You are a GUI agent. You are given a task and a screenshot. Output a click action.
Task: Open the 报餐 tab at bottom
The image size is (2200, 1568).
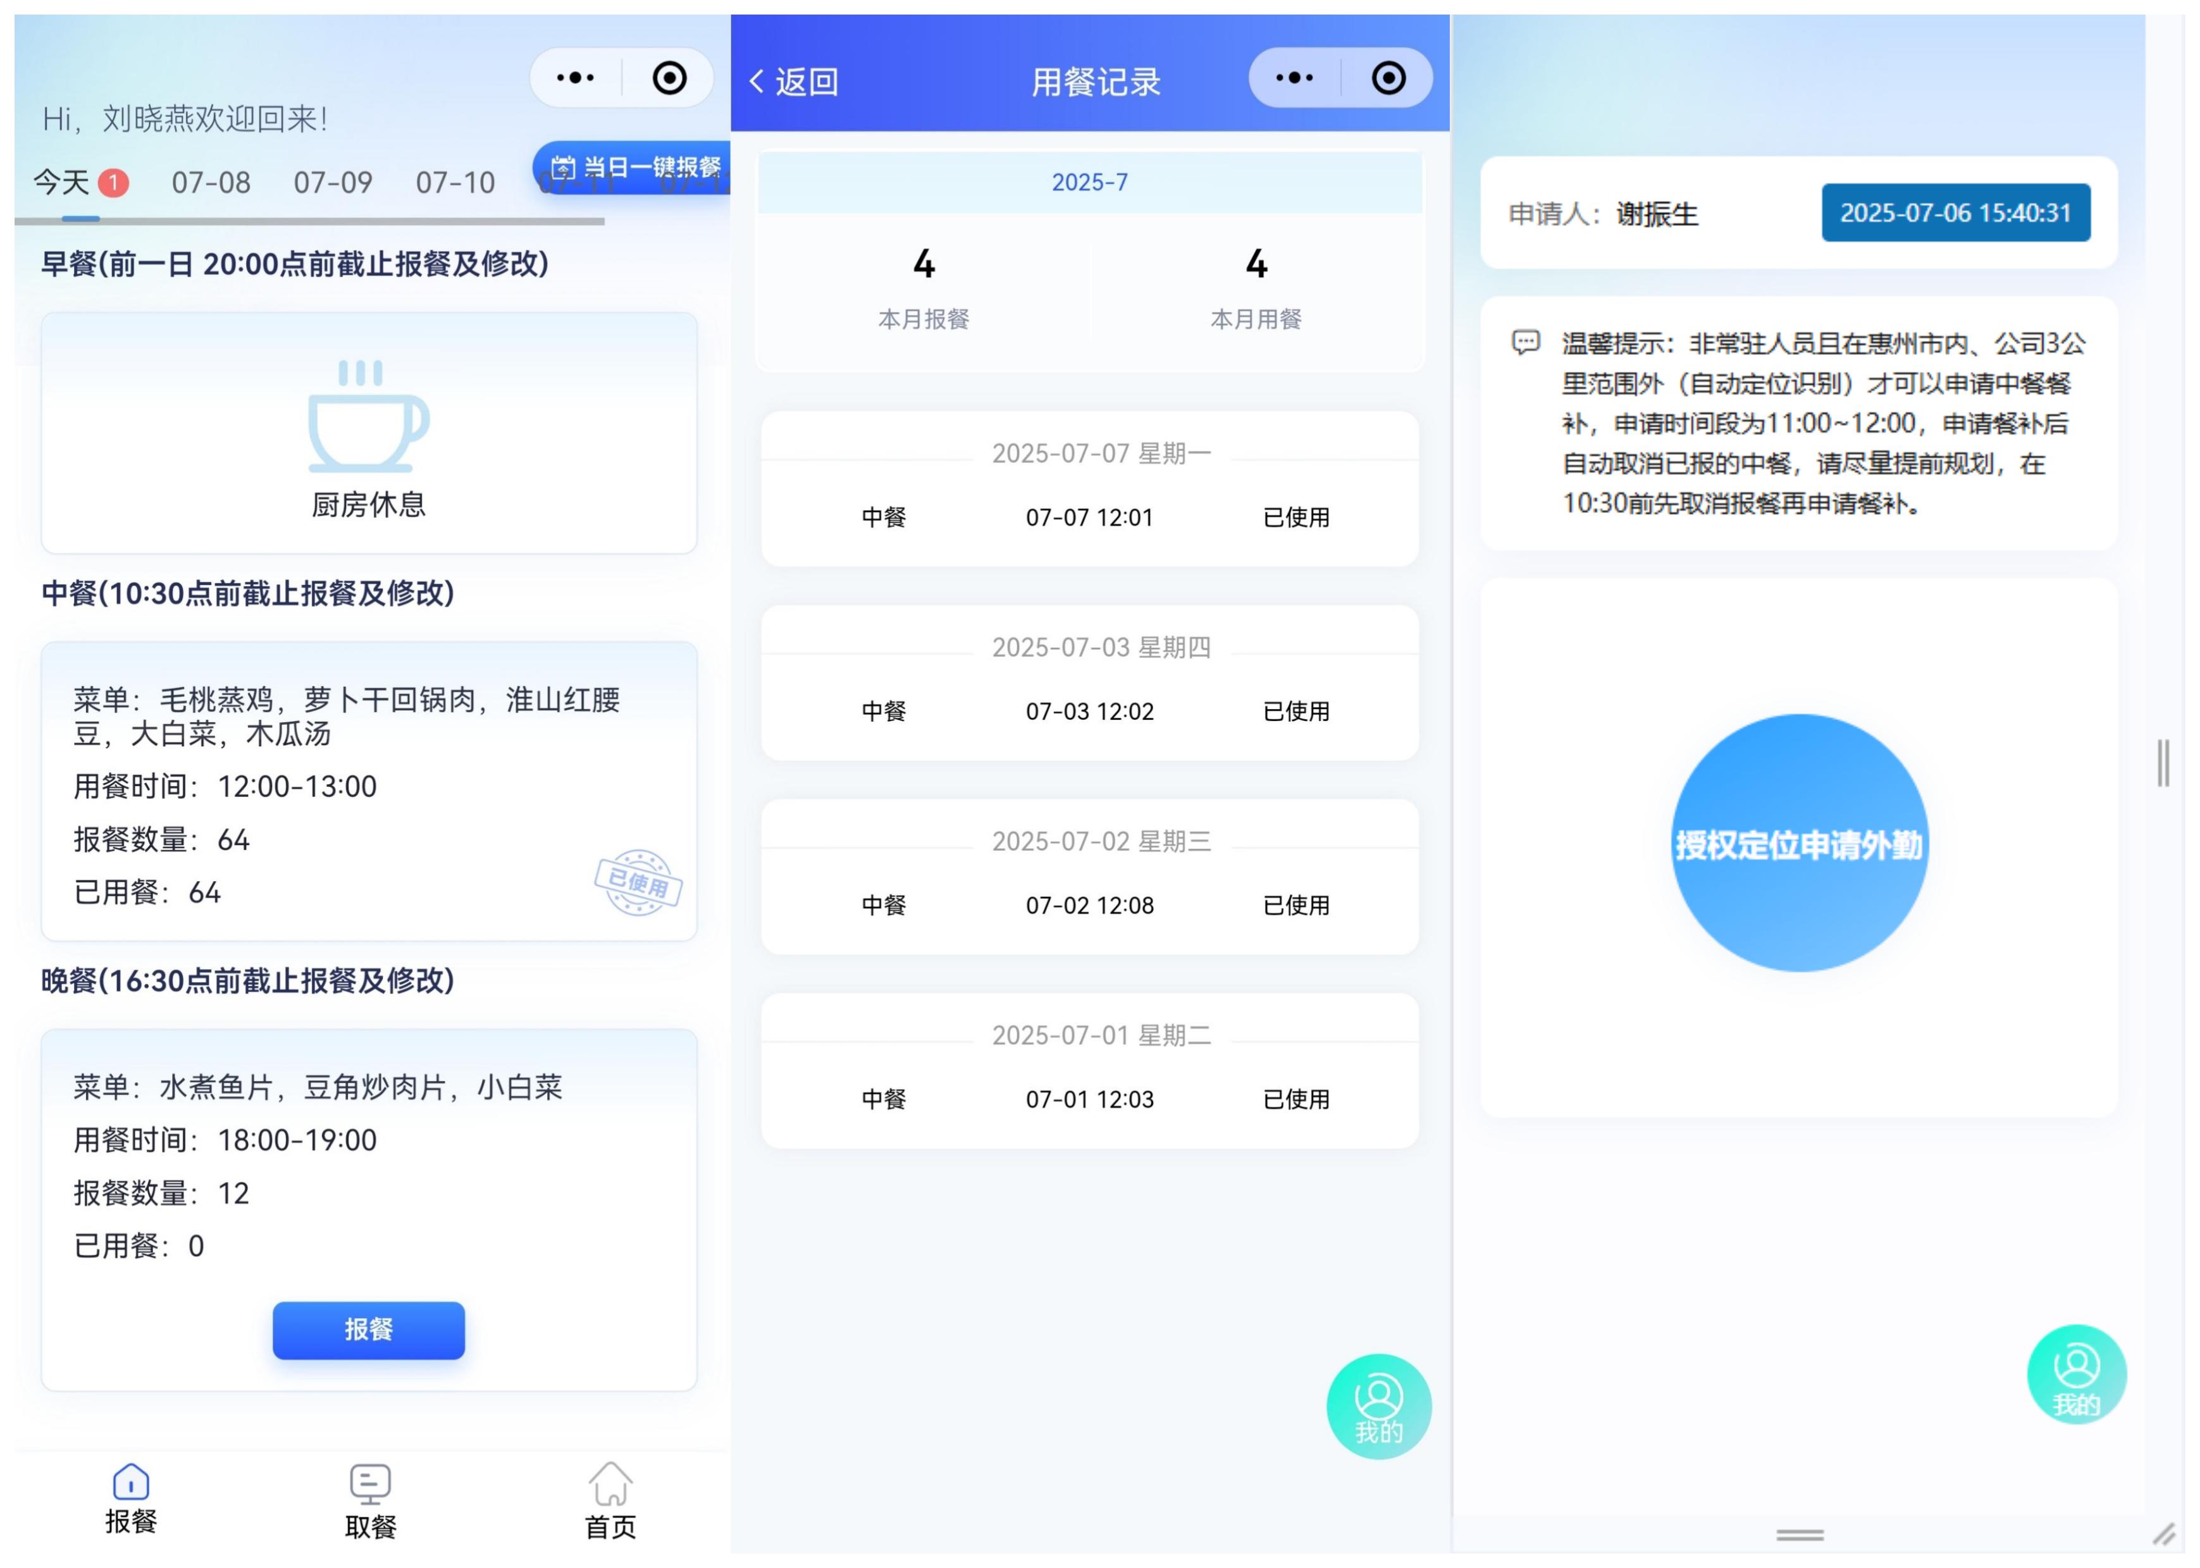(x=130, y=1498)
